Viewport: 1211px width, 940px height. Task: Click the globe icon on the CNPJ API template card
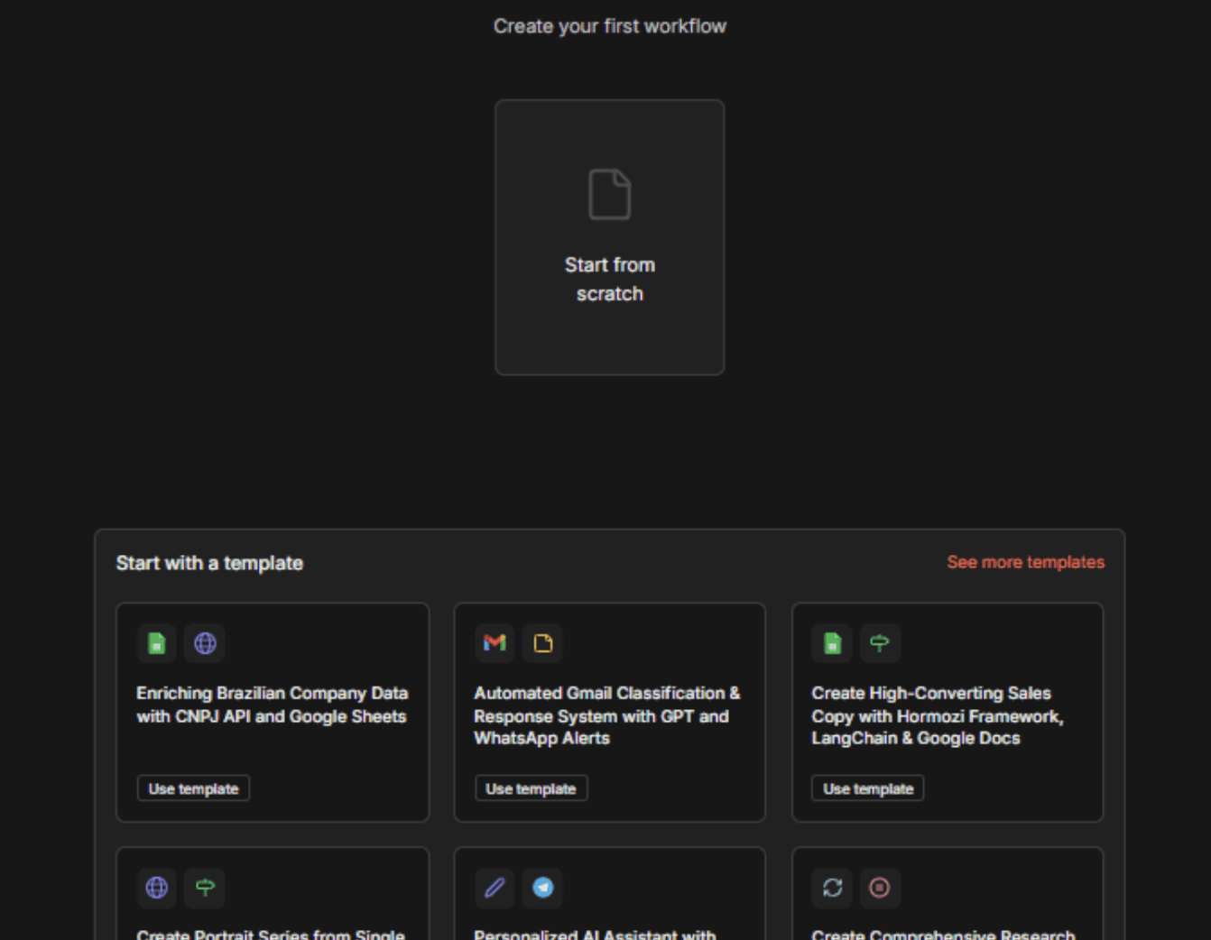(205, 643)
